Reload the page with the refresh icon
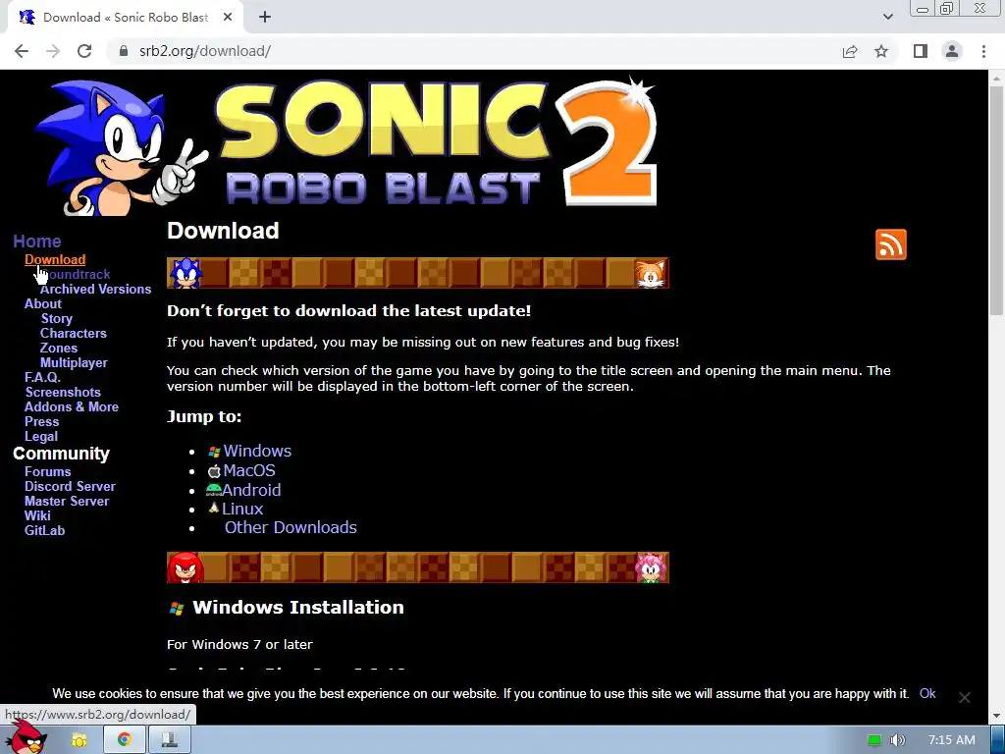Viewport: 1005px width, 754px height. 84,51
